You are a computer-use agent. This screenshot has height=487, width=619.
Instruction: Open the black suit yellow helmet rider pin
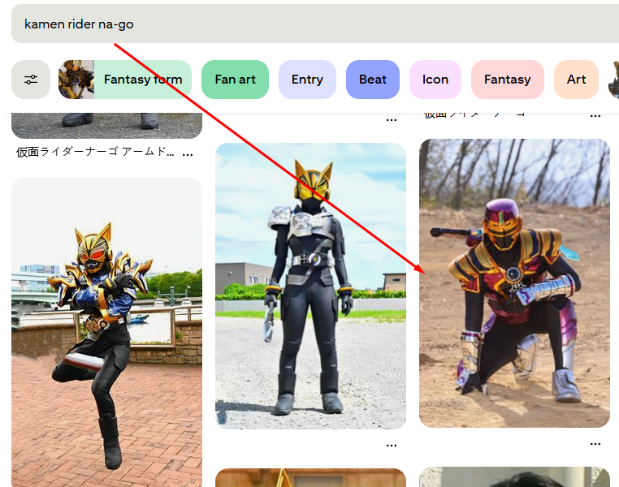(310, 286)
